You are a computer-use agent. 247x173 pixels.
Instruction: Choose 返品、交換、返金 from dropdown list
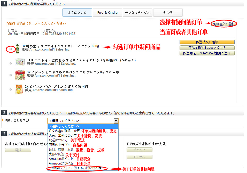pos(61,150)
